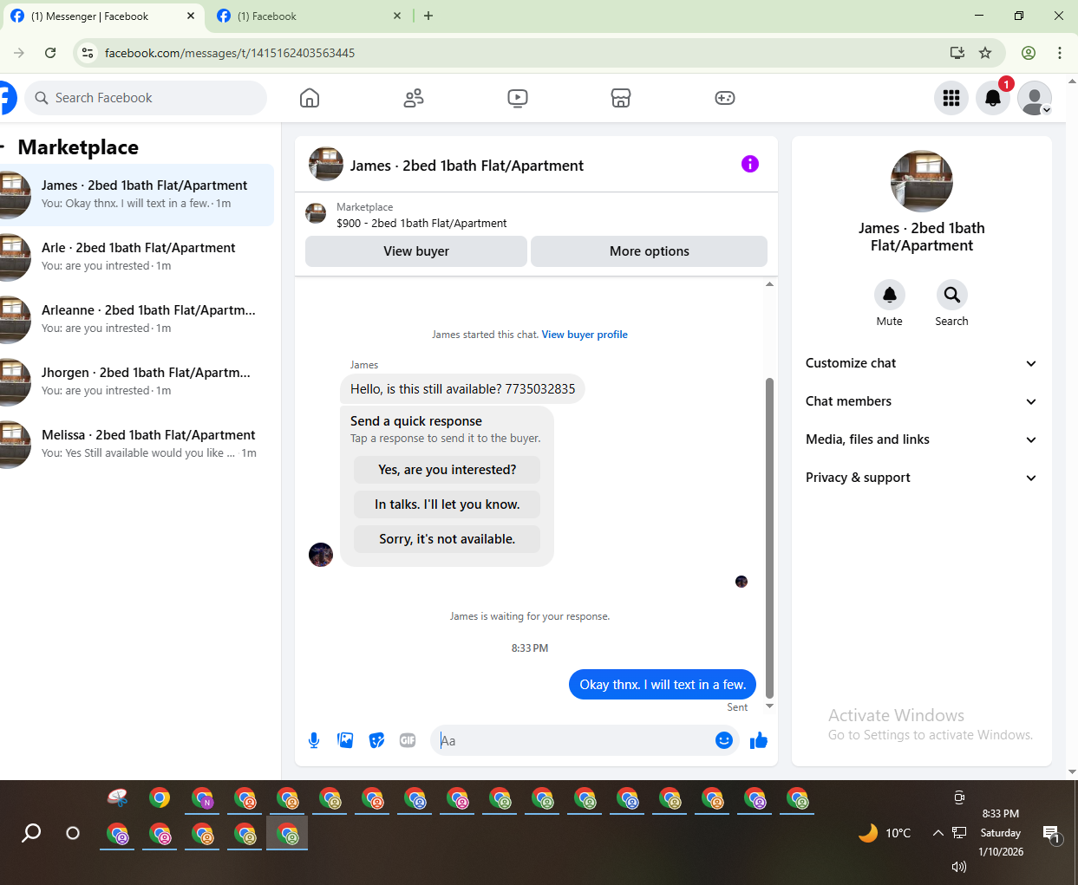
Task: Open Arle conversation in Marketplace list
Action: tap(137, 257)
